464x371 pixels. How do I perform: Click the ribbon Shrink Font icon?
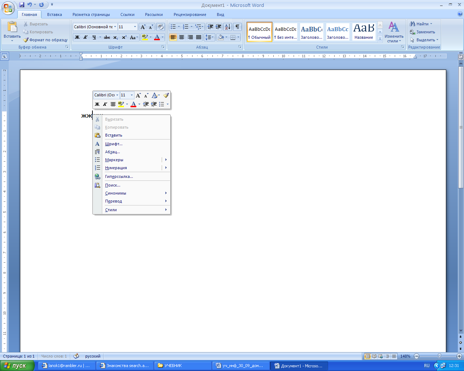151,27
